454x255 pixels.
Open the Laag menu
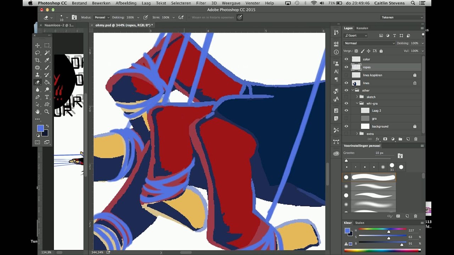[146, 3]
